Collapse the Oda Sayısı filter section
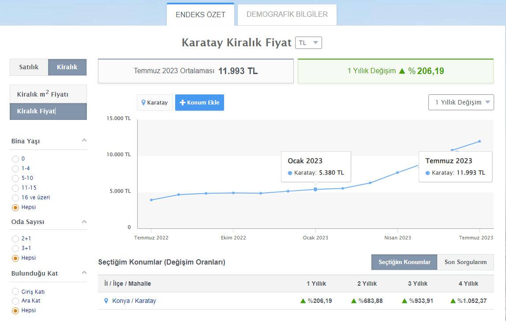The width and height of the screenshot is (506, 321). coord(84,221)
